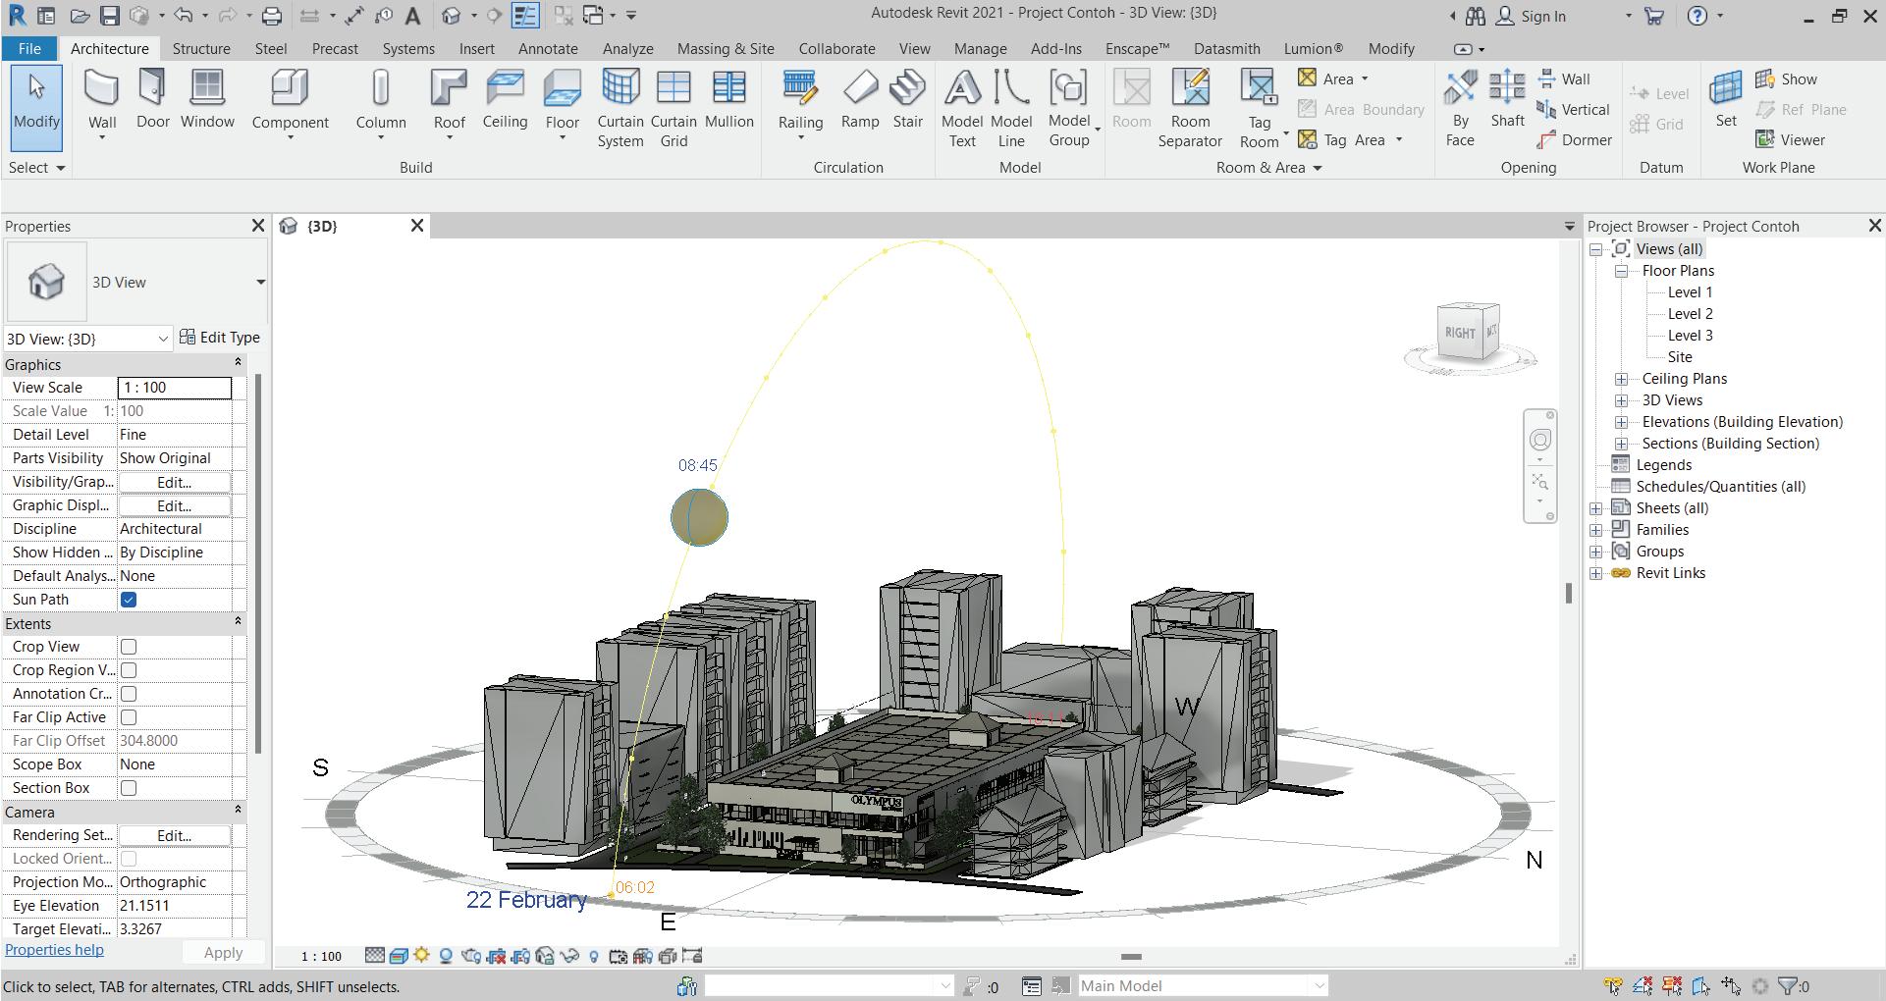Select the Room Separator tool
The width and height of the screenshot is (1886, 1001).
(1190, 109)
